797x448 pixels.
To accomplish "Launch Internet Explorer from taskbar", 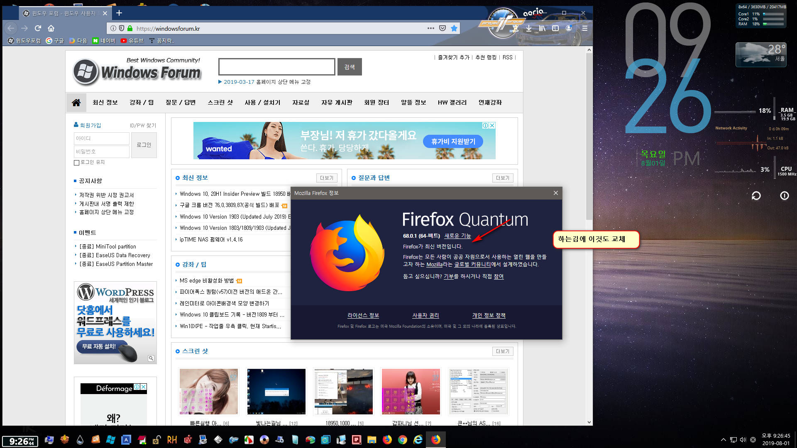I will pos(418,440).
